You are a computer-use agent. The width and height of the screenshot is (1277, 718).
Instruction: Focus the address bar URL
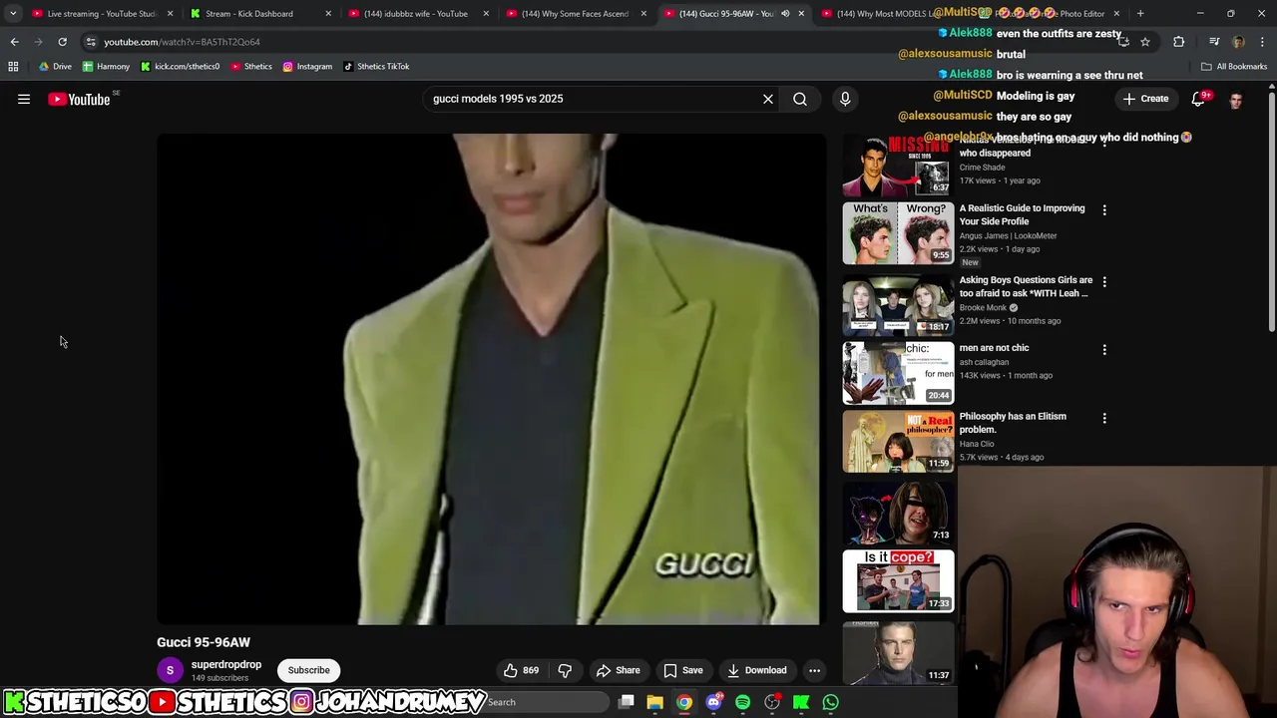[x=182, y=42]
